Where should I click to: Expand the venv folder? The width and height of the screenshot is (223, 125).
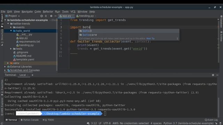(8, 63)
